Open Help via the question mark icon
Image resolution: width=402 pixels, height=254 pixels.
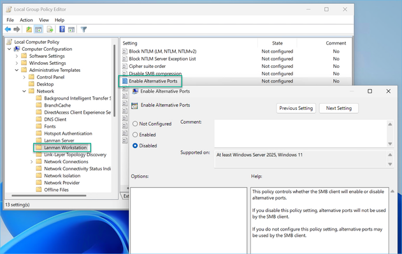(x=62, y=29)
